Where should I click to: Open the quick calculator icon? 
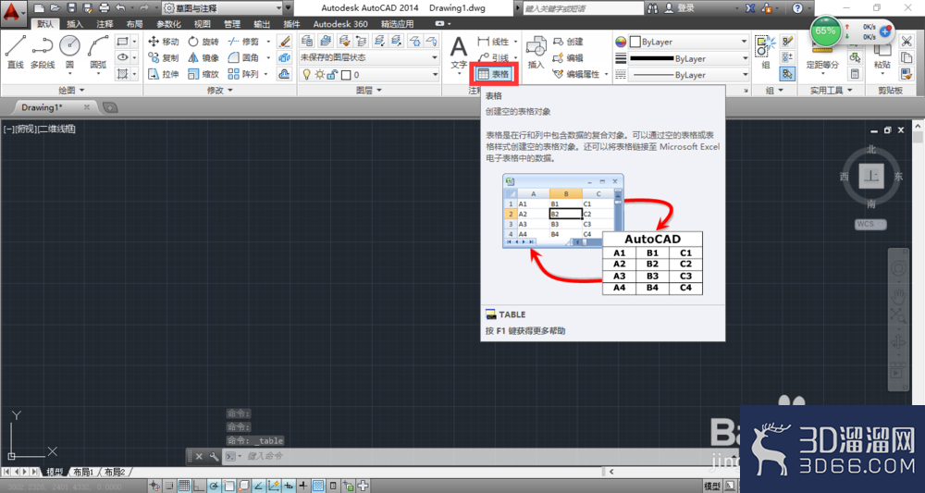coord(854,74)
